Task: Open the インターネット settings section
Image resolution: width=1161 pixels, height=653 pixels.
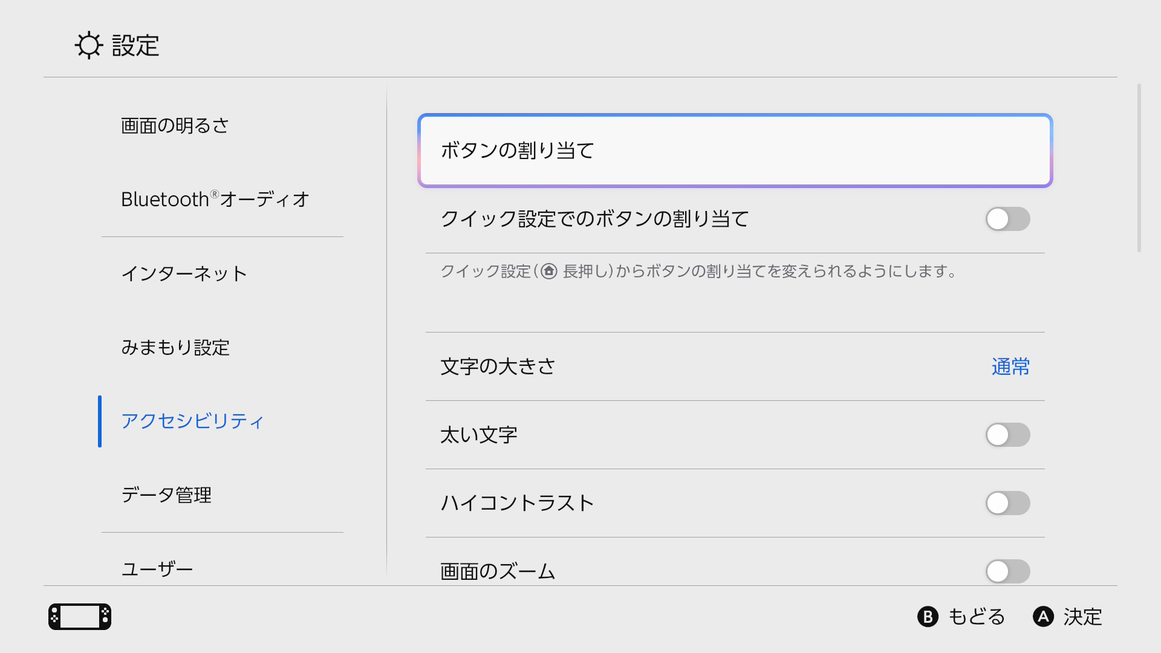Action: (184, 274)
